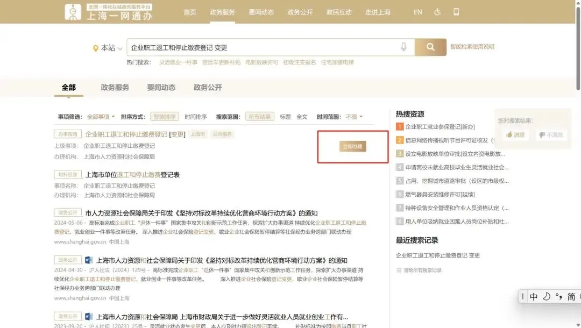Click the microphone voice search icon
The height and width of the screenshot is (328, 581).
[403, 47]
